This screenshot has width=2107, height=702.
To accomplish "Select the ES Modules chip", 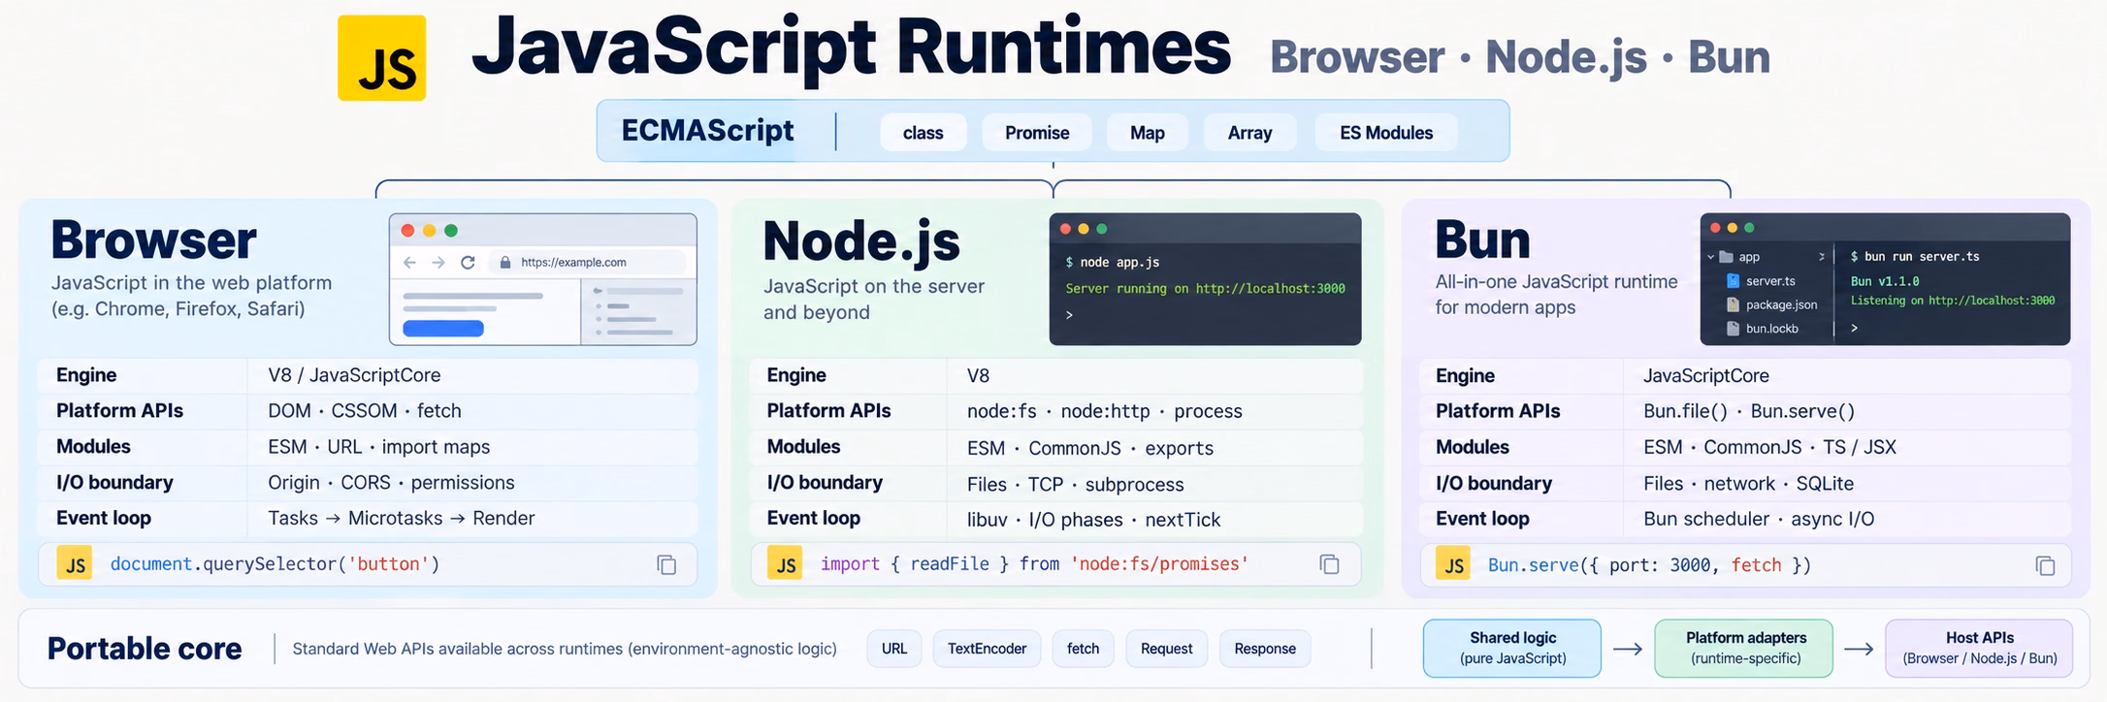I will [1386, 133].
